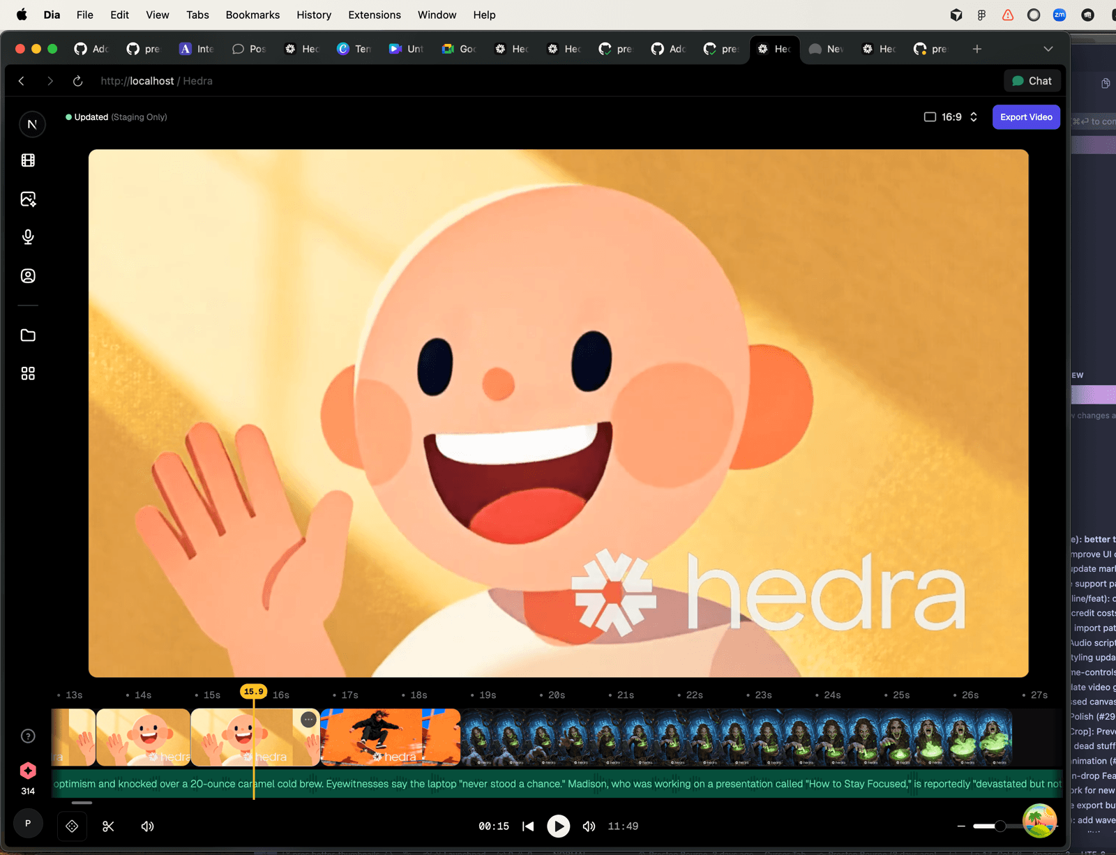The height and width of the screenshot is (855, 1116).
Task: Click the credits hexagon icon showing 314
Action: [28, 771]
